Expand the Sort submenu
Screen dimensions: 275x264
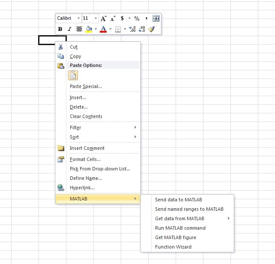(98, 137)
